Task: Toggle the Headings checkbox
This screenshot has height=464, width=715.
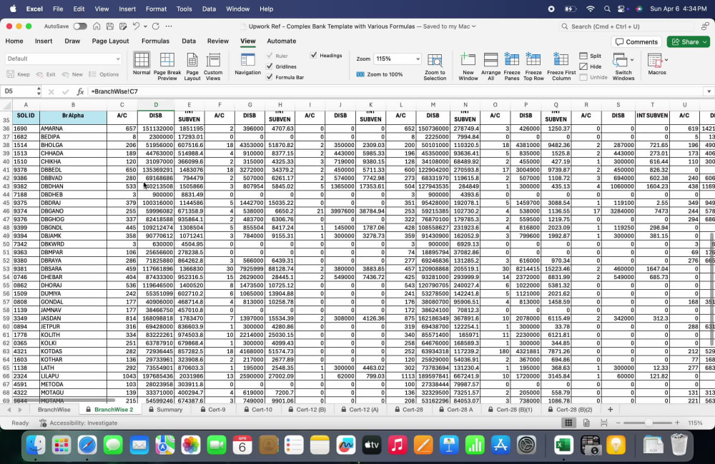Action: (314, 55)
